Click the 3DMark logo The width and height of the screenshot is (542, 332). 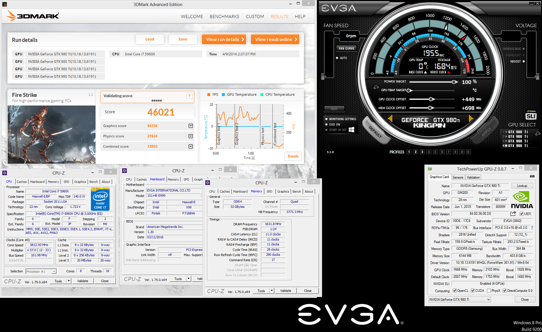click(x=33, y=15)
